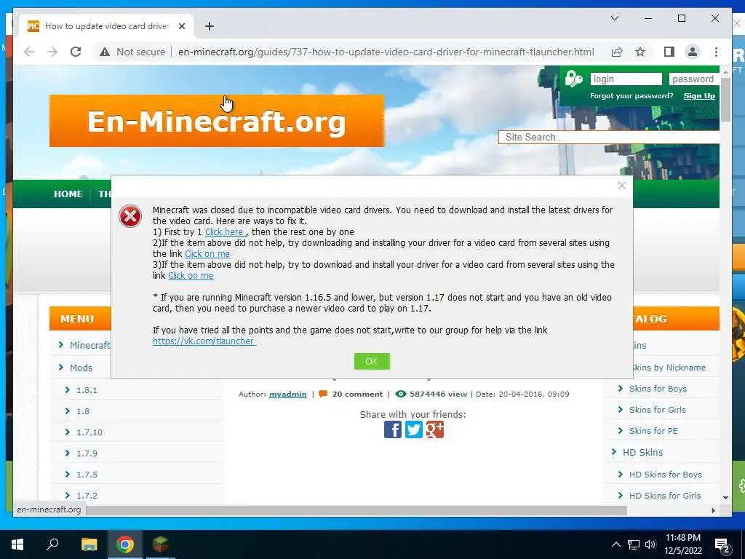Click the login input field
745x559 pixels.
pos(626,79)
